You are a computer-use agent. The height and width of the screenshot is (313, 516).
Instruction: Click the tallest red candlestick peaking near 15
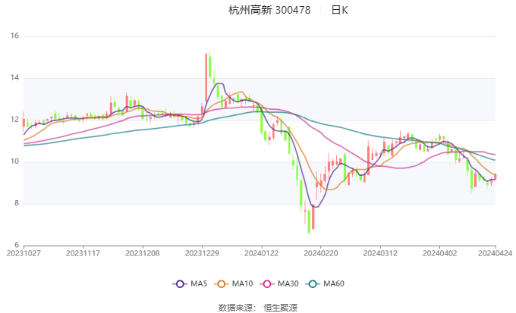pyautogui.click(x=206, y=76)
